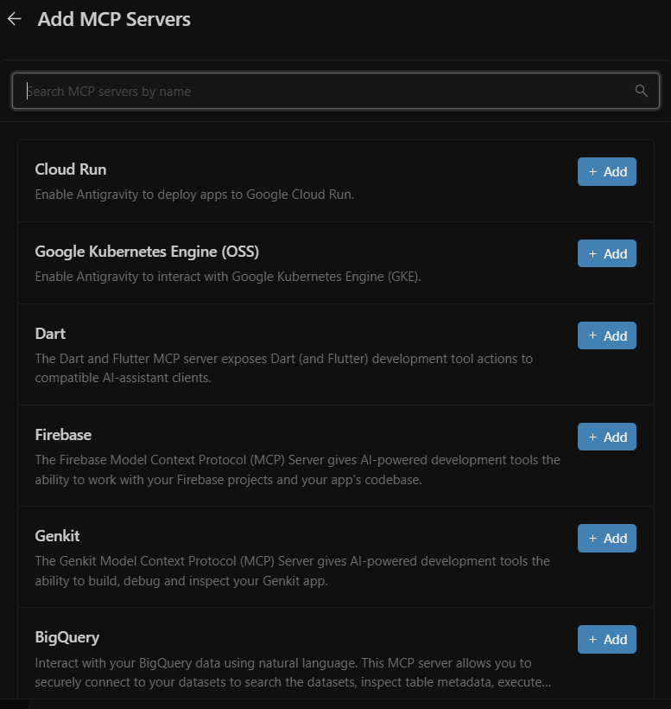Screen dimensions: 671x709
Task: Click the Add MCP Servers page heading
Action: (114, 19)
